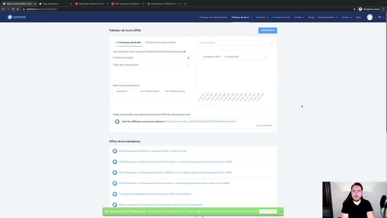Click the clock icon in the green trial banner

(x=106, y=211)
